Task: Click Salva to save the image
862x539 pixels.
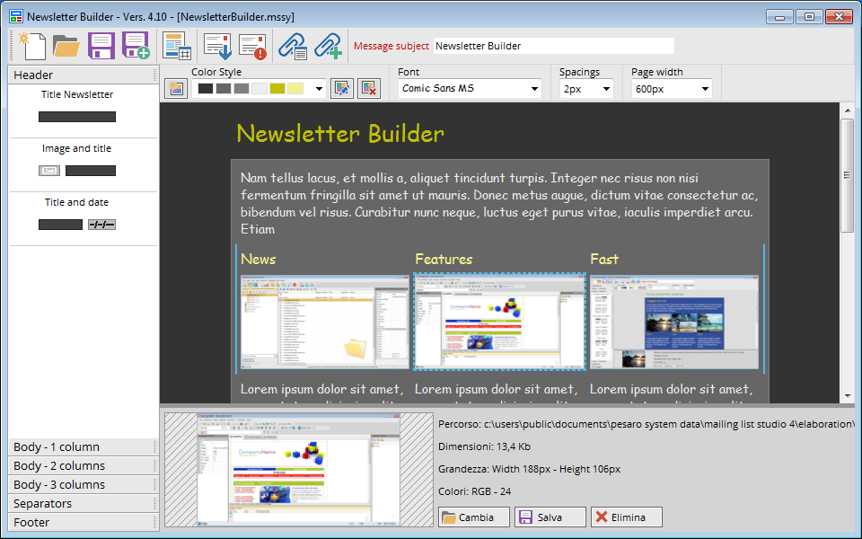Action: coord(550,517)
